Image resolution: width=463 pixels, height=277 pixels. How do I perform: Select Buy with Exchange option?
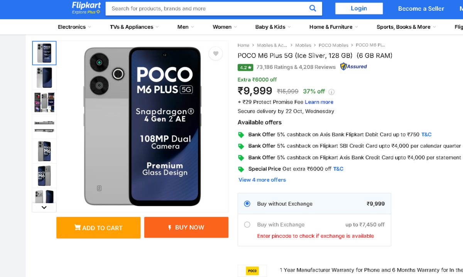click(247, 225)
